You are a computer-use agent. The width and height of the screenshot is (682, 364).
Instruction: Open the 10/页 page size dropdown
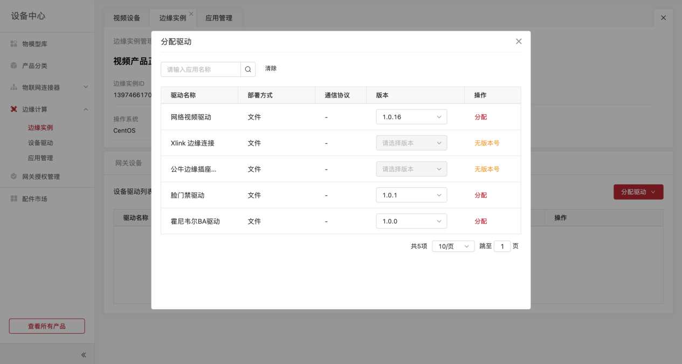(453, 246)
